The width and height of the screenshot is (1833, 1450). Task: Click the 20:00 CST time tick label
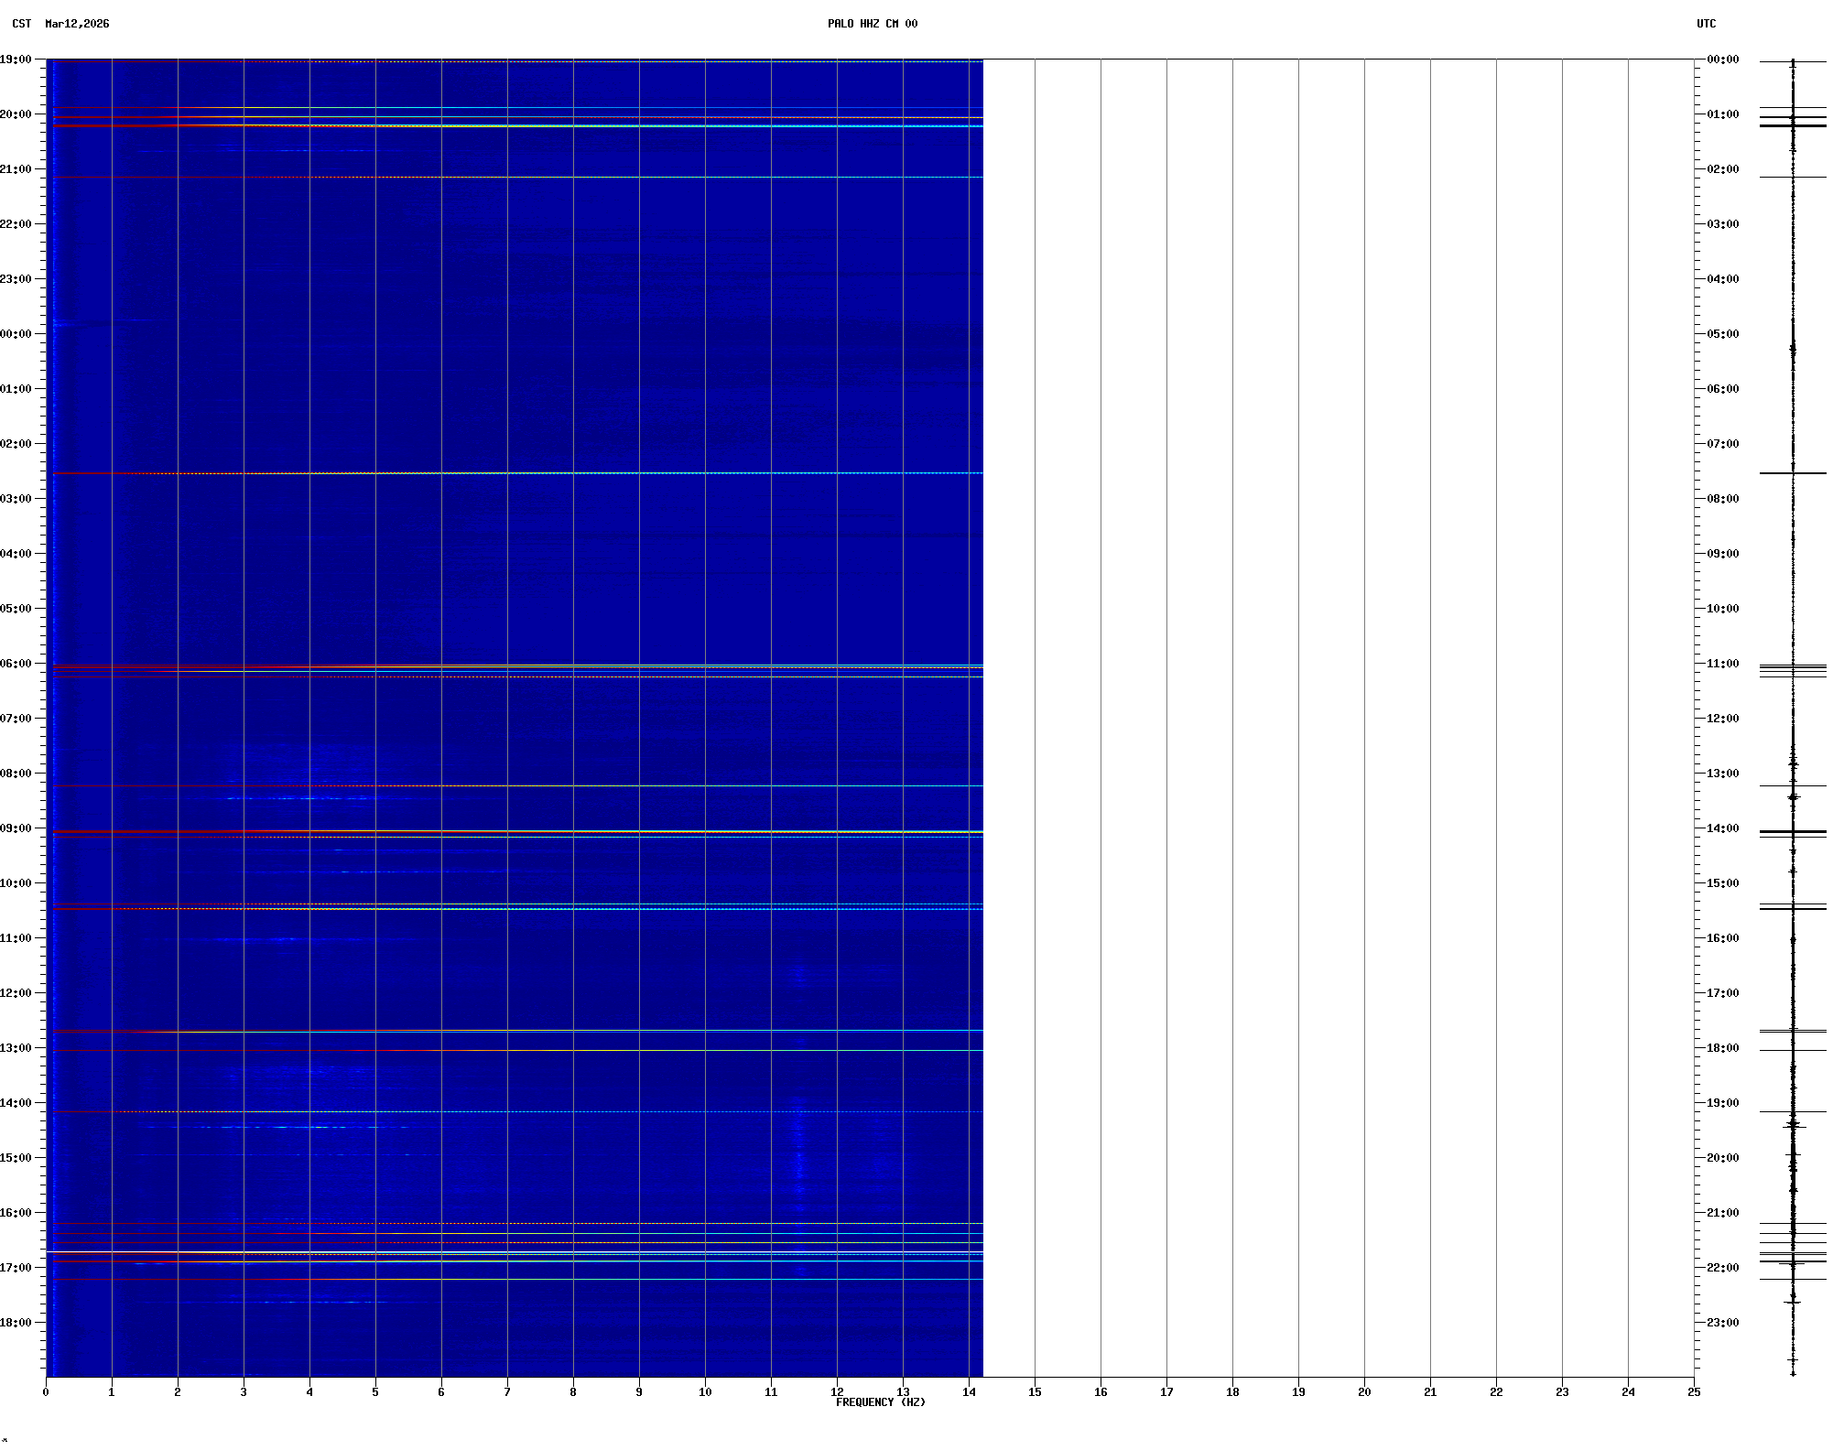(16, 114)
